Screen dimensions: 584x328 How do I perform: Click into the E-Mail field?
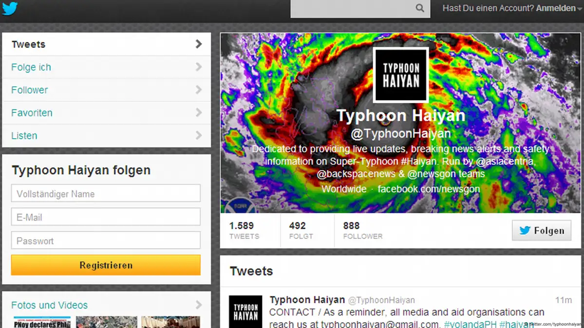coord(106,217)
